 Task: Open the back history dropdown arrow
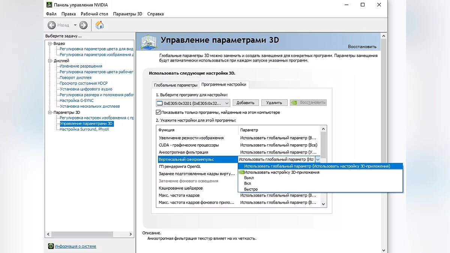click(x=75, y=25)
